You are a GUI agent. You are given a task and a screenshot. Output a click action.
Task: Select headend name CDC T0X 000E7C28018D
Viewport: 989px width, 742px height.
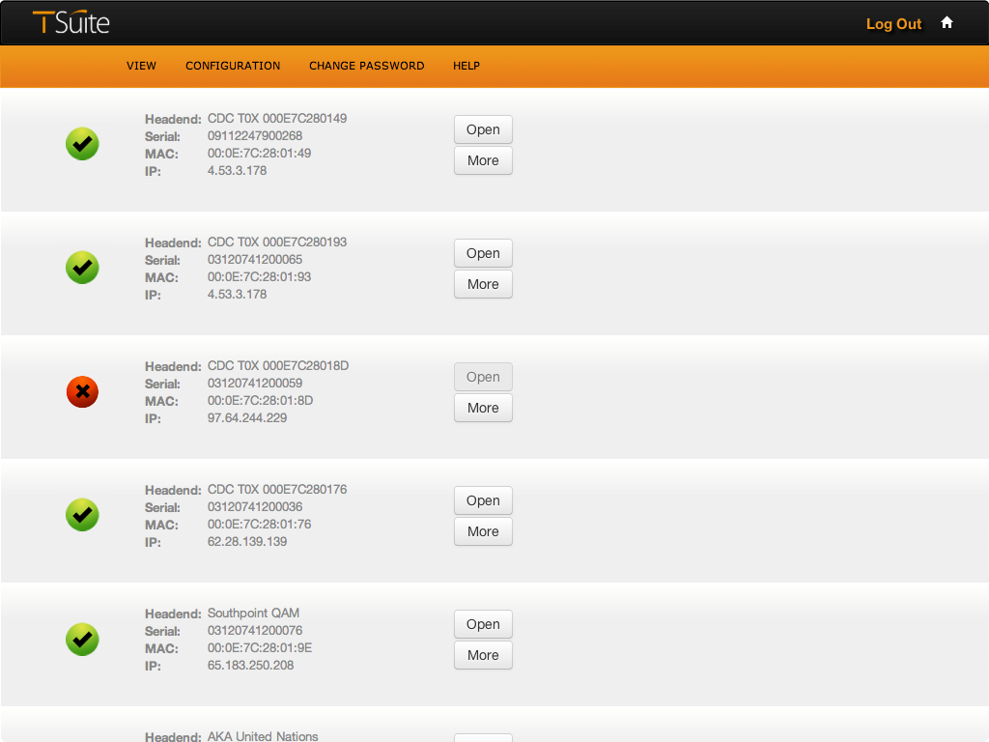coord(278,366)
